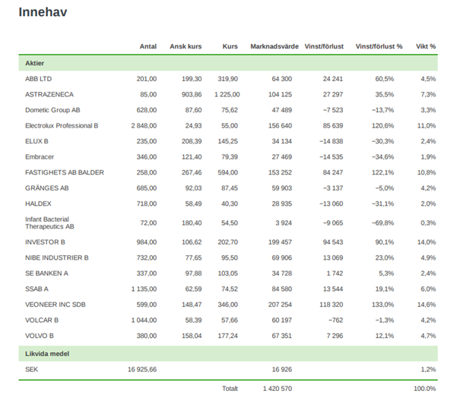Click Electrolux Professional quantity 2 848,00
This screenshot has height=416, width=460.
(144, 126)
